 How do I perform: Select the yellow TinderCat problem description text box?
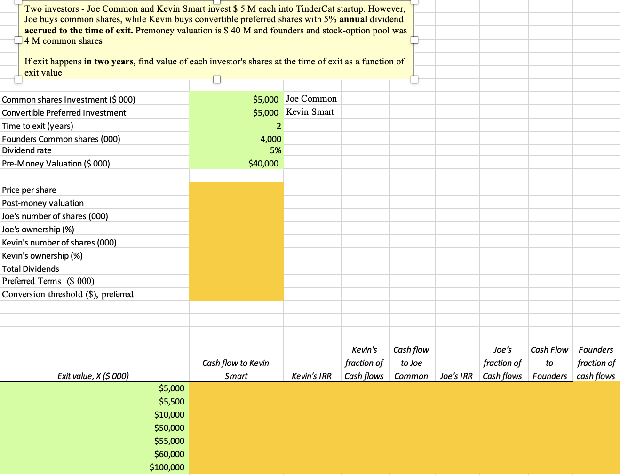tap(216, 40)
